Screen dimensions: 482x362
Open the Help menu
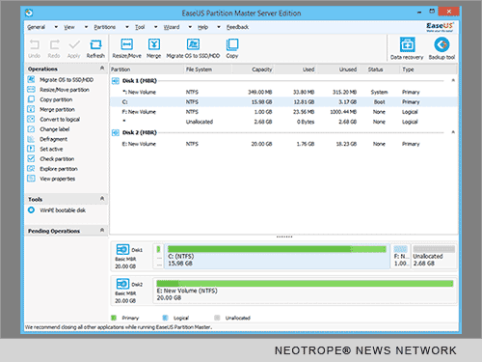tap(202, 27)
